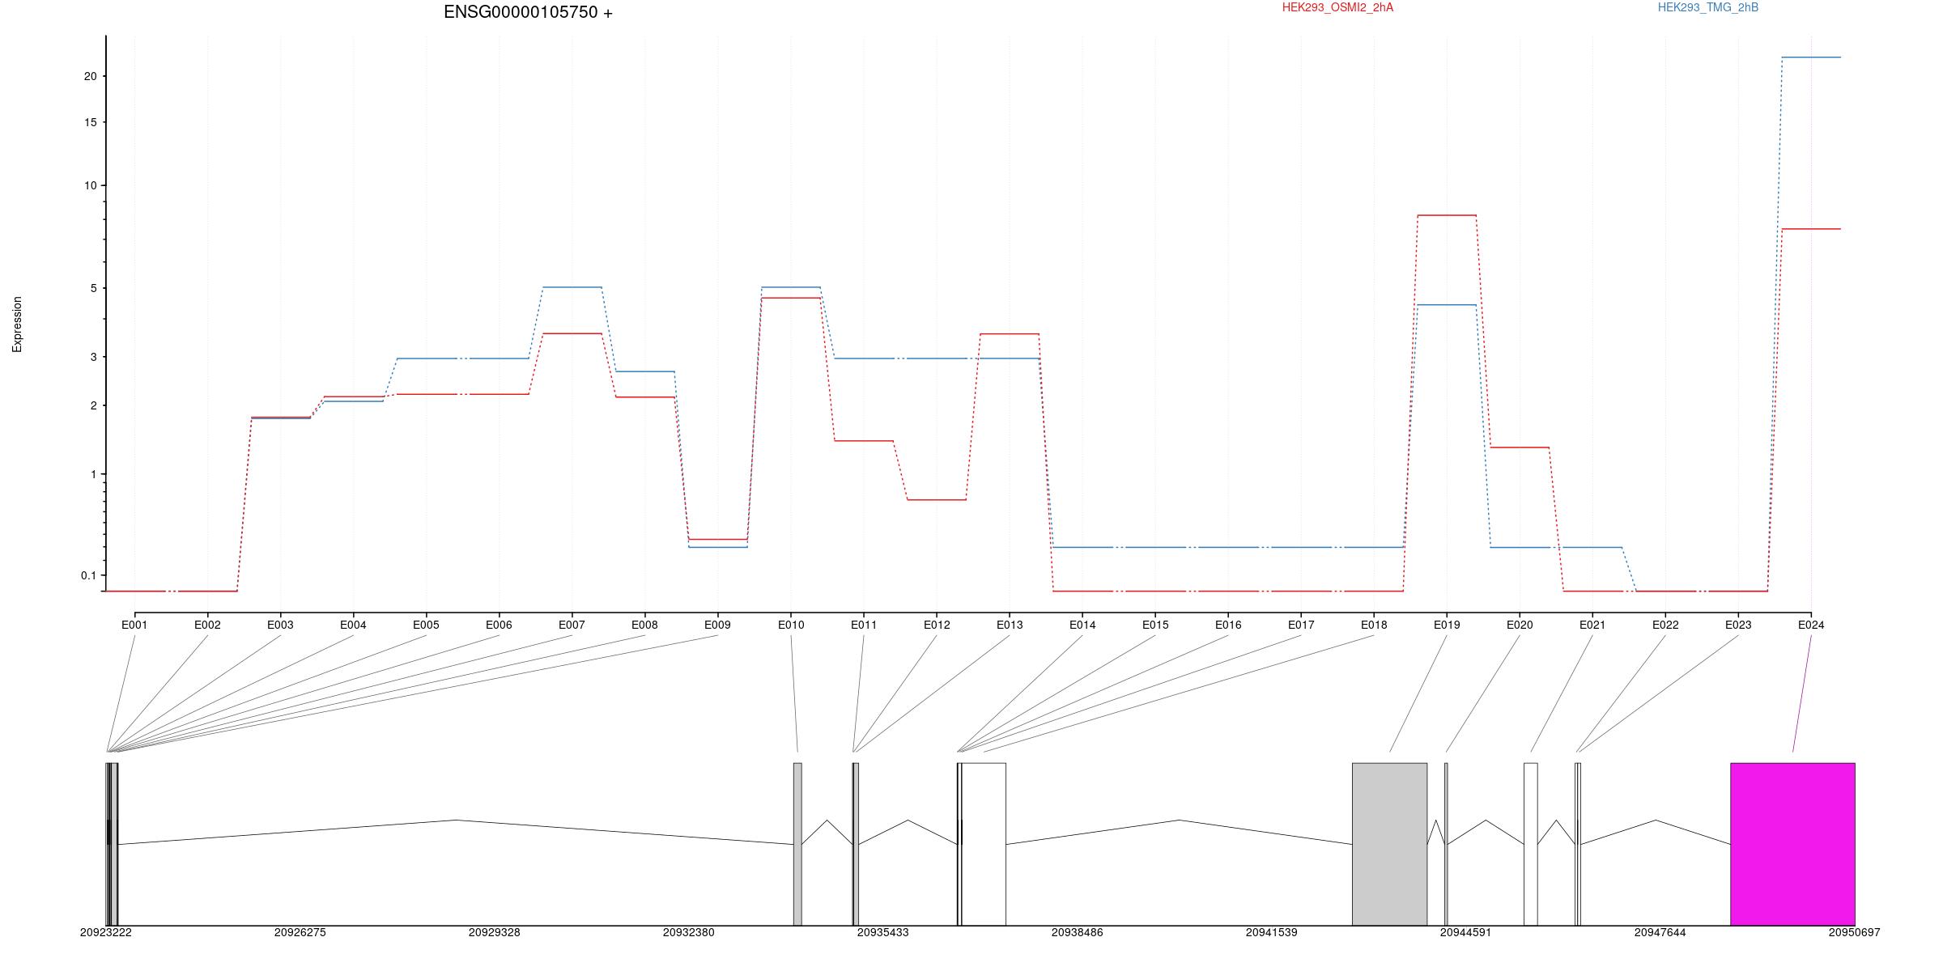Click genomic coordinate 20941539

click(1272, 933)
